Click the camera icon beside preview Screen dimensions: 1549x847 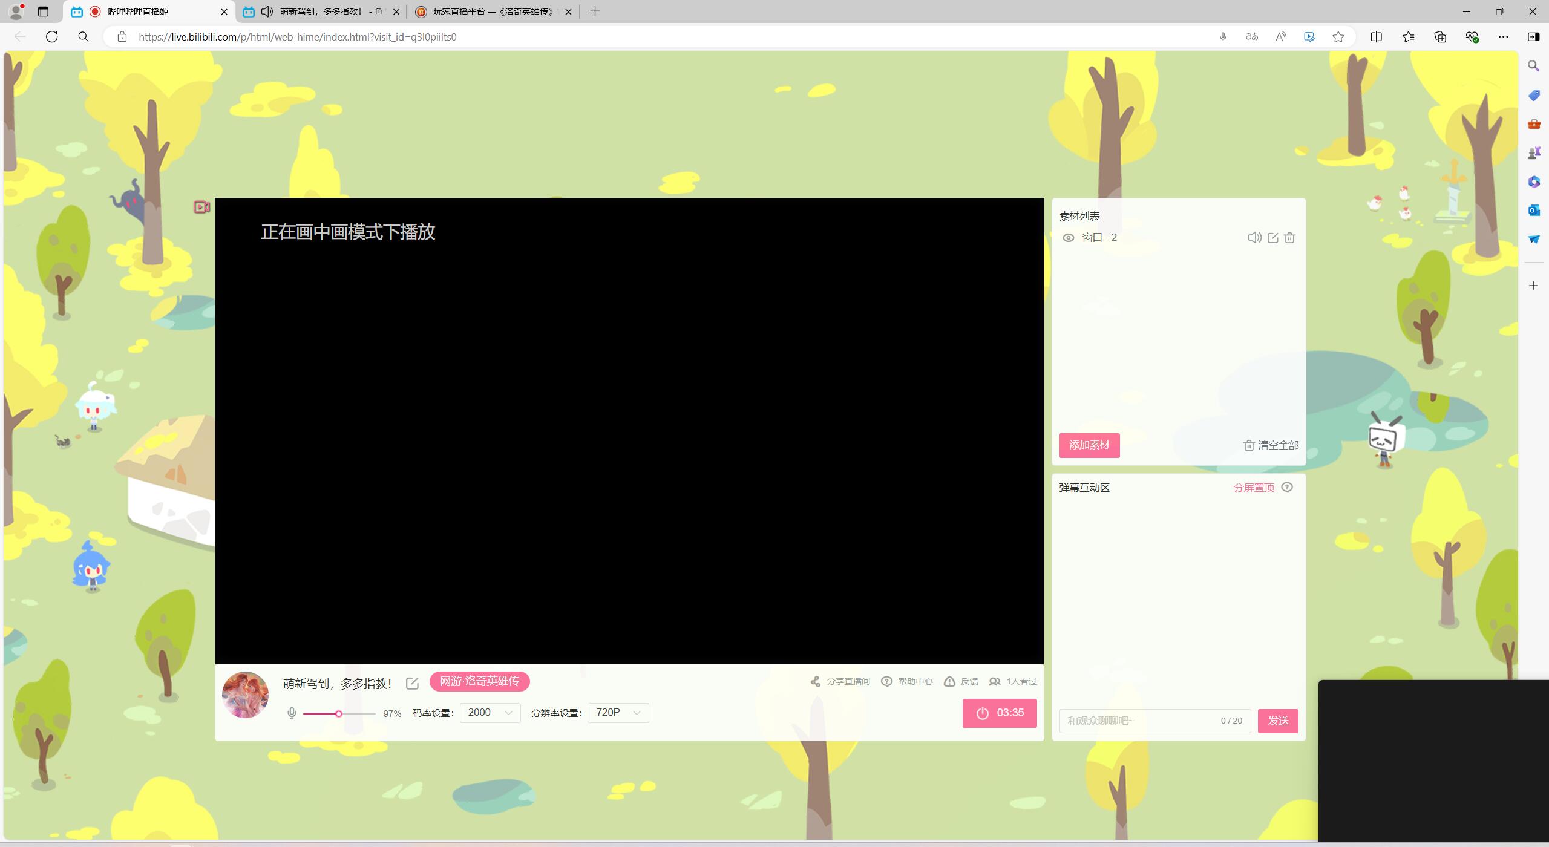click(201, 207)
